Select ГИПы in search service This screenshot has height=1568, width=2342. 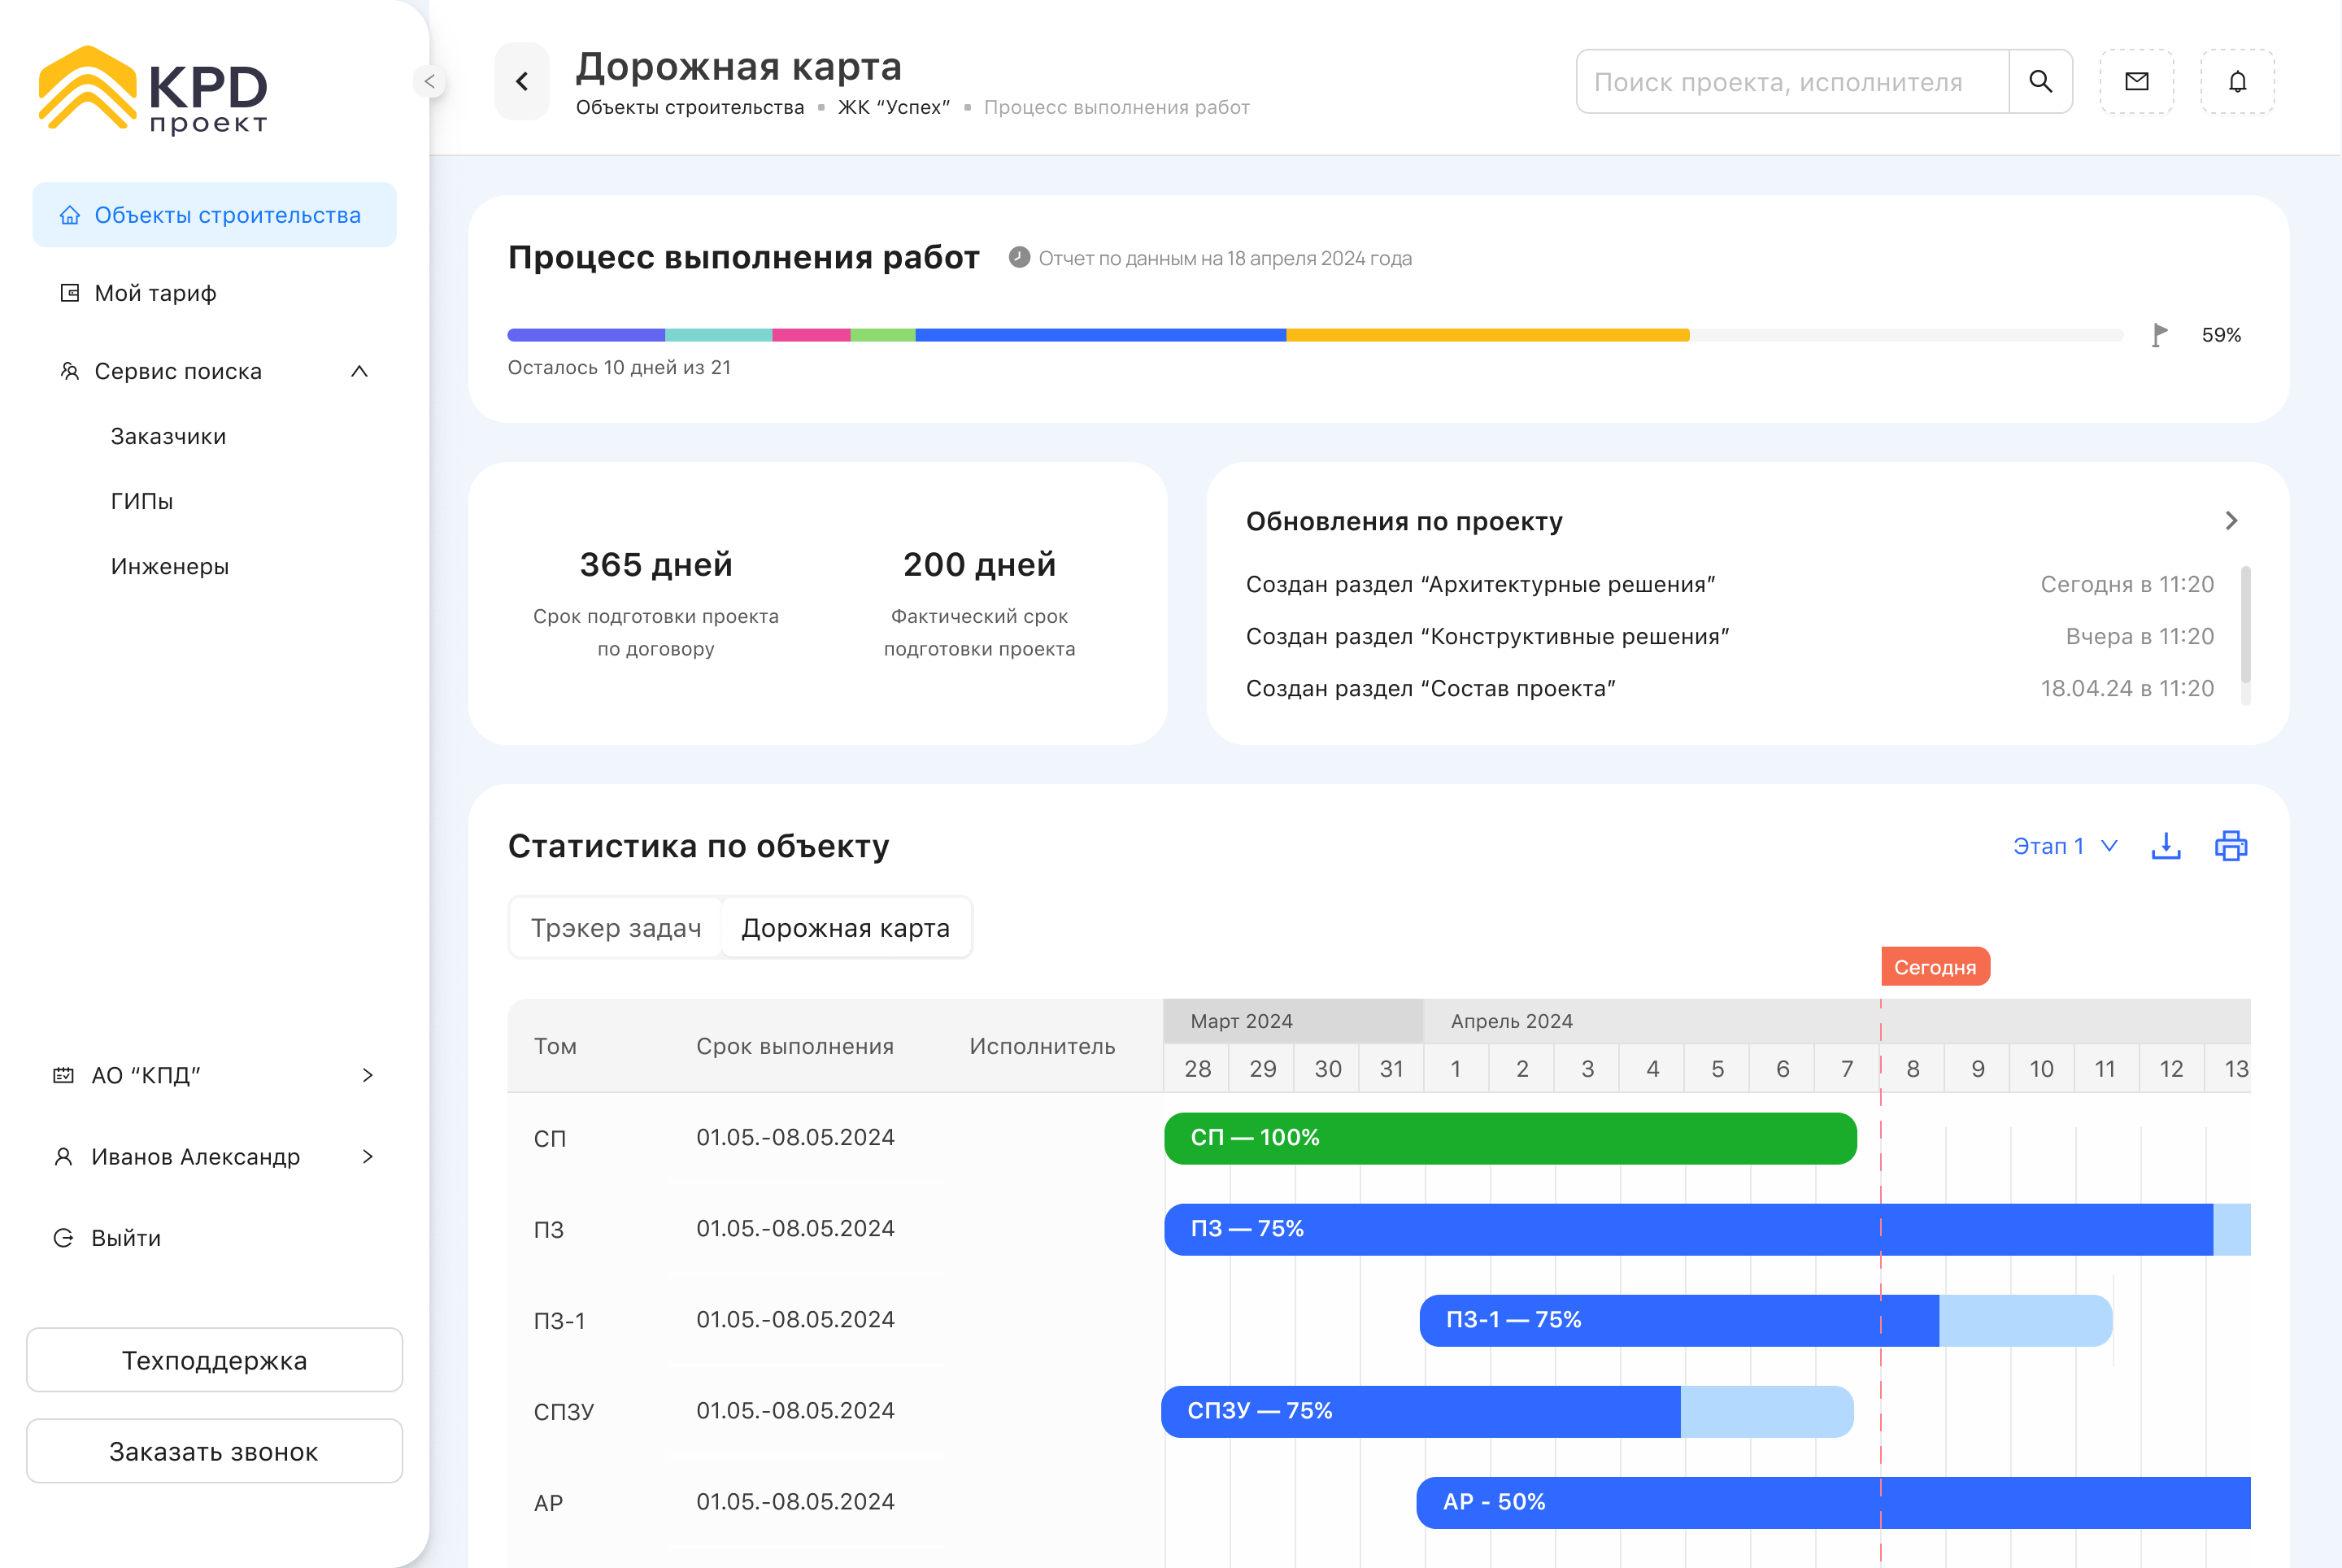tap(142, 501)
